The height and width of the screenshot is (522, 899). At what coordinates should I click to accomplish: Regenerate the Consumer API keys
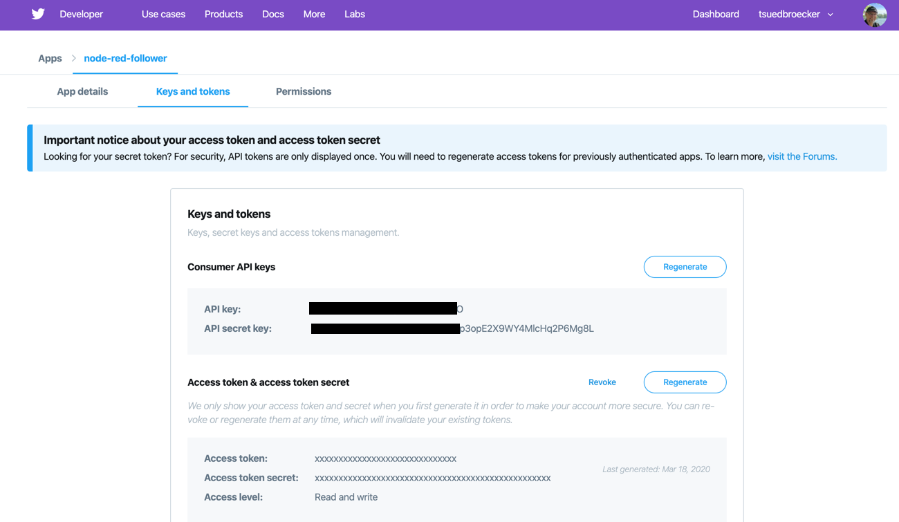pyautogui.click(x=685, y=267)
